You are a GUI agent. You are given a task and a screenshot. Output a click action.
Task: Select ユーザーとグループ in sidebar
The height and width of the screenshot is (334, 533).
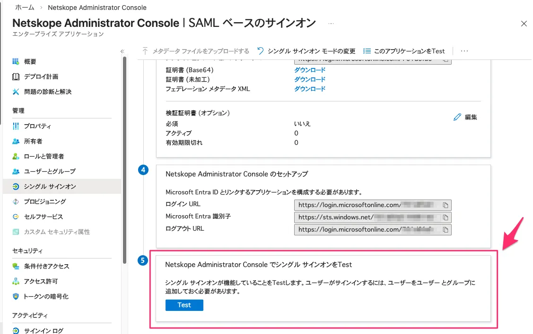[50, 171]
